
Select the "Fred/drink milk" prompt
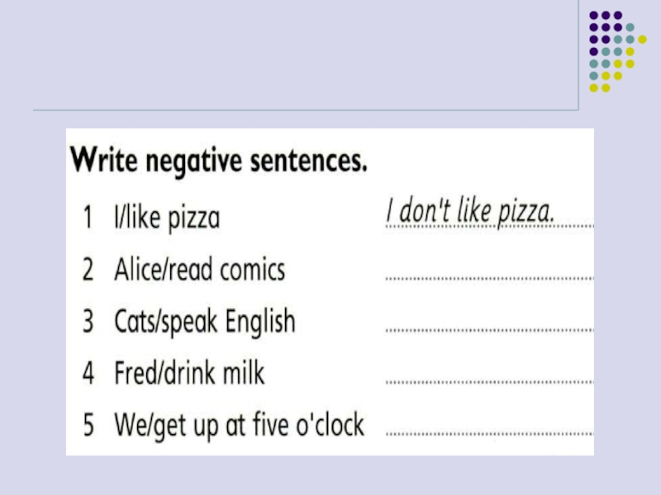click(x=189, y=374)
